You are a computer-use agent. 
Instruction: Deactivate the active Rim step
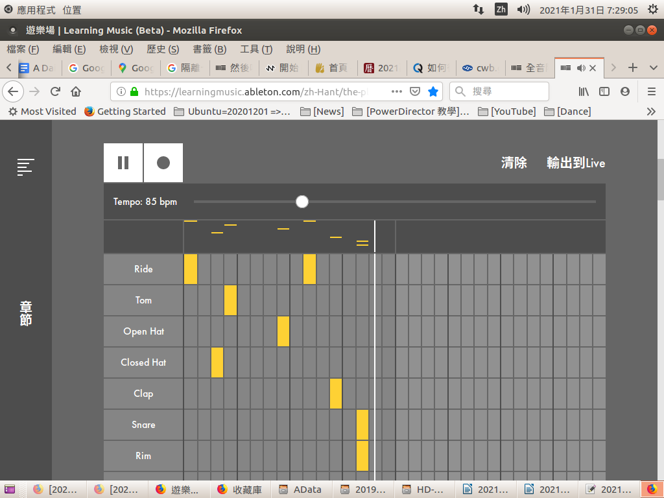[362, 456]
